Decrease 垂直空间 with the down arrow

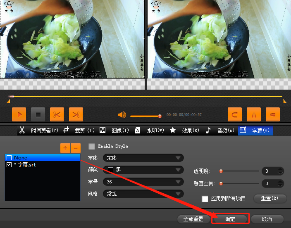pos(280,185)
